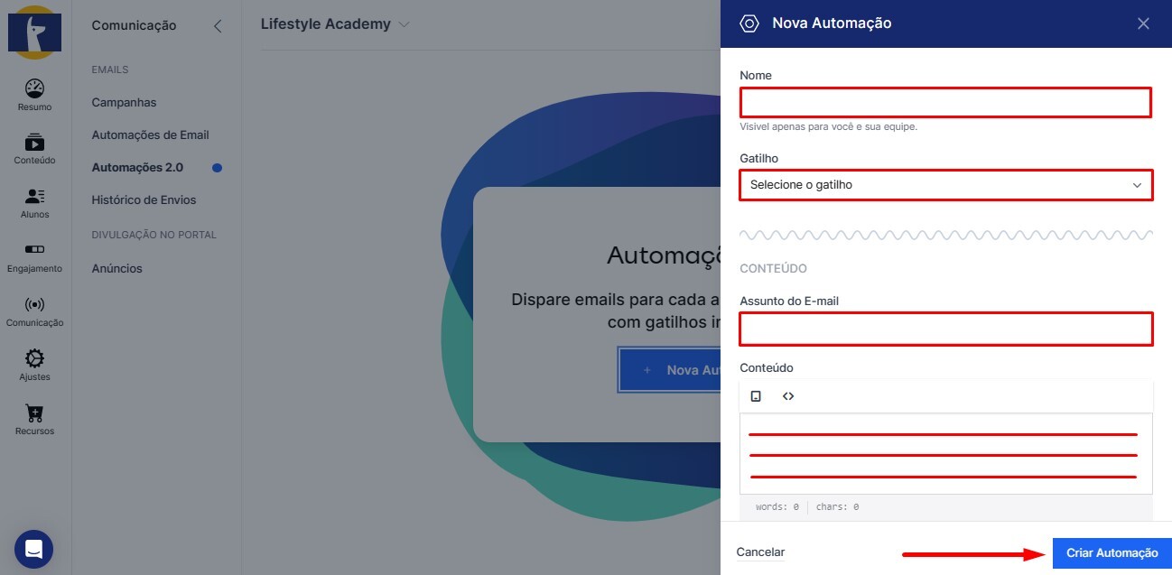Click the Criar Automação button

pos(1112,553)
